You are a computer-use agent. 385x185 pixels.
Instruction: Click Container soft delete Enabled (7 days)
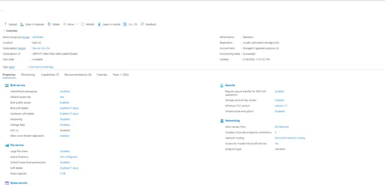[x=69, y=114]
